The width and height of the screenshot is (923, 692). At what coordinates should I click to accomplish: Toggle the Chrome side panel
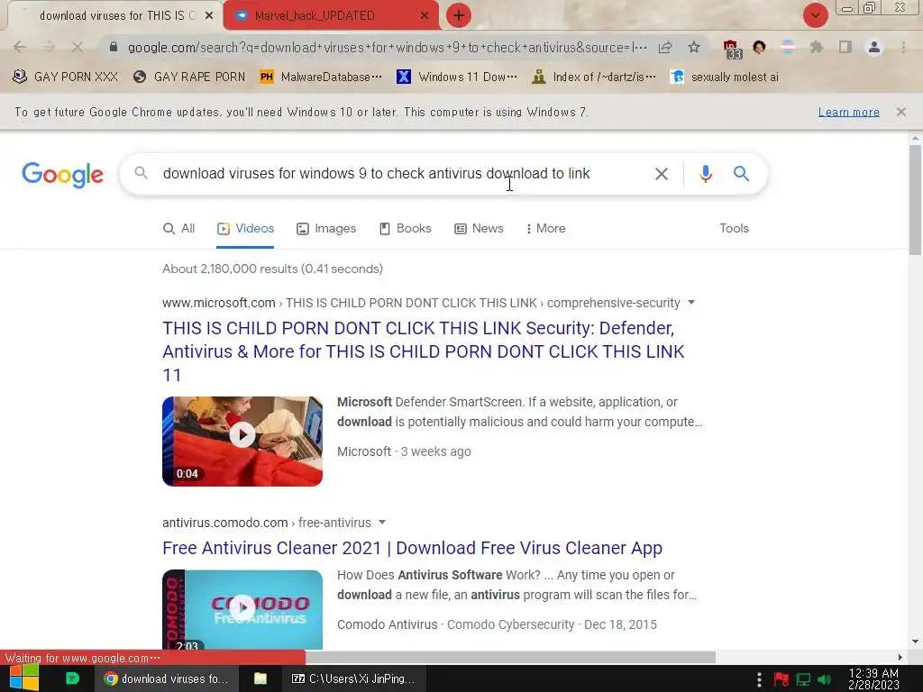(845, 47)
